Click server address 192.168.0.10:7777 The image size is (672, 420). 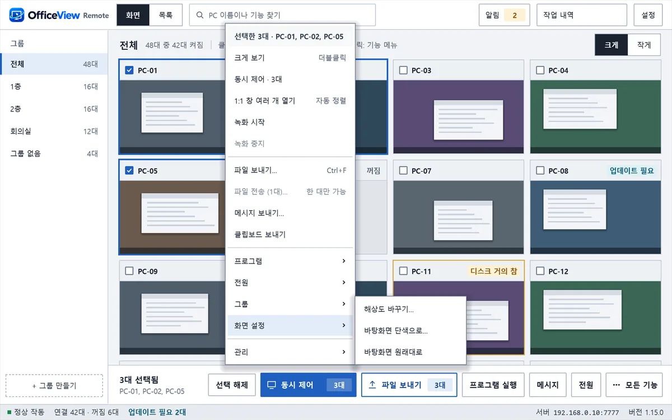click(x=587, y=413)
